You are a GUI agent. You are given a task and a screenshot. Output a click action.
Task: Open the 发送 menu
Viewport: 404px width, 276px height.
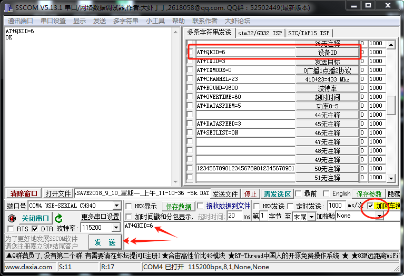click(100, 21)
